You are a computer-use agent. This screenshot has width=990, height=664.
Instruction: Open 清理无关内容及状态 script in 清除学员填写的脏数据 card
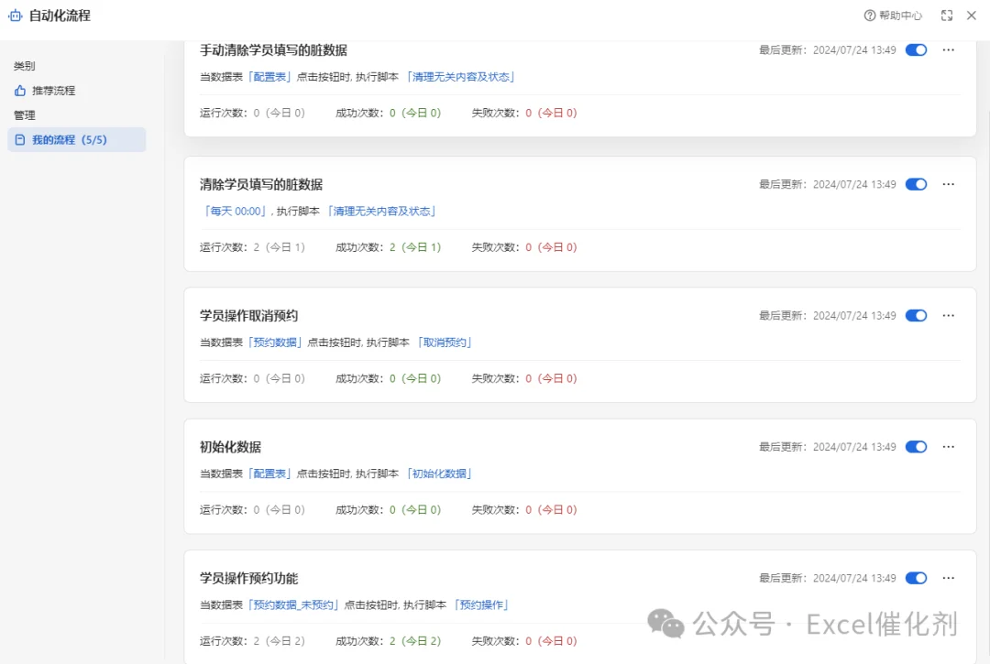[382, 212]
